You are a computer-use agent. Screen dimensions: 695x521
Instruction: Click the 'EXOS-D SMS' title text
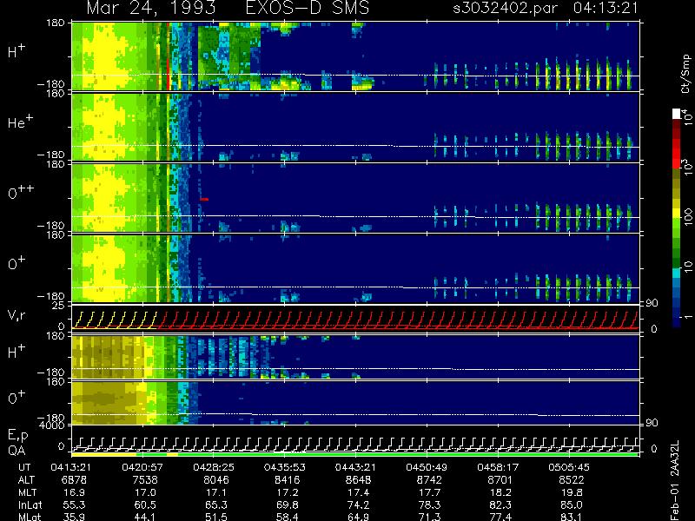pyautogui.click(x=308, y=8)
